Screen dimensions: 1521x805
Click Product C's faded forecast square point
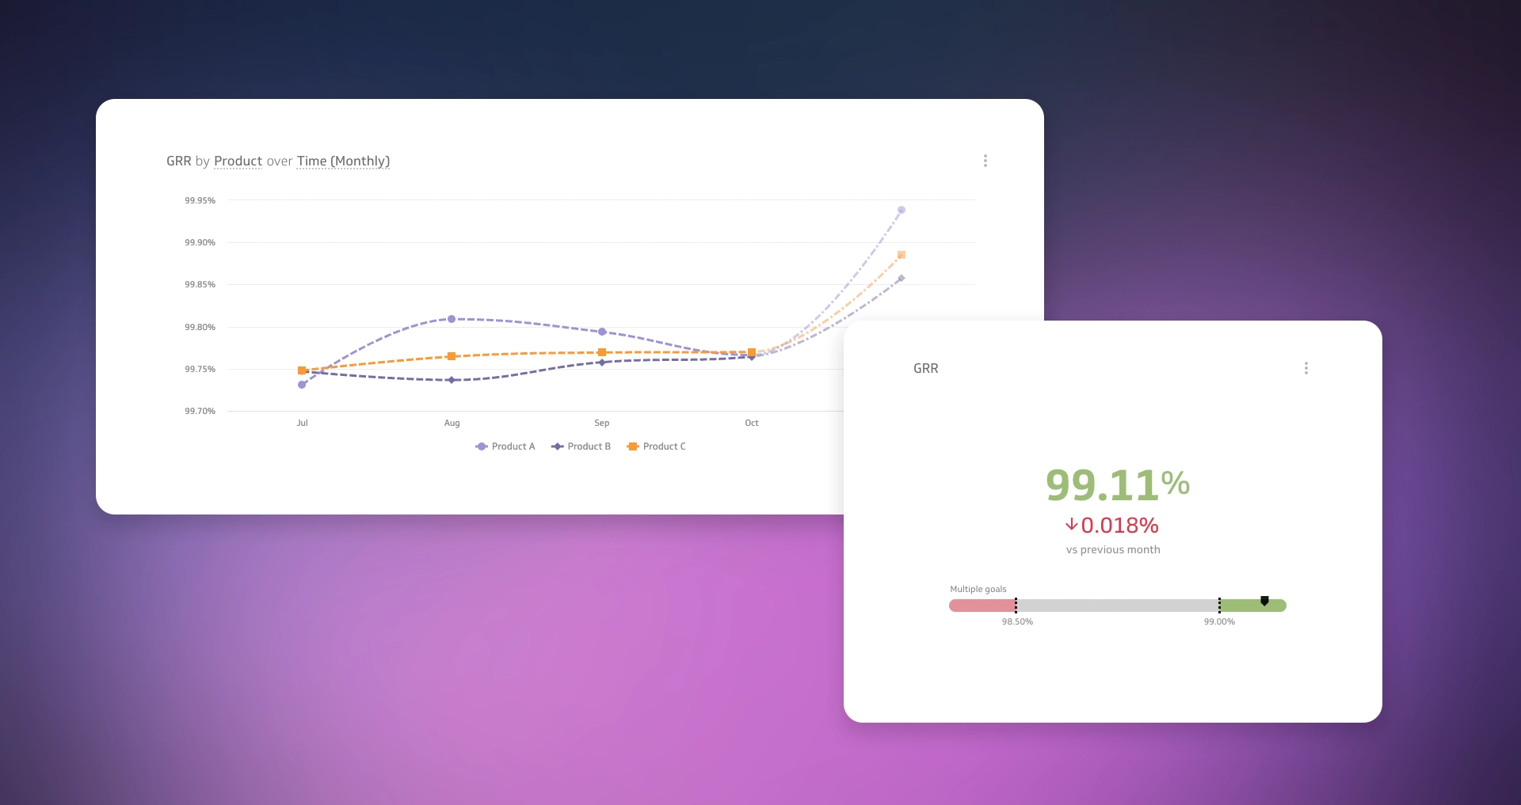coord(901,255)
